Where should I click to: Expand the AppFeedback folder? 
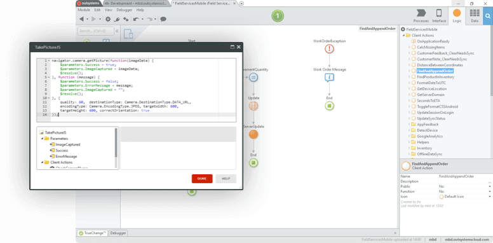409,124
